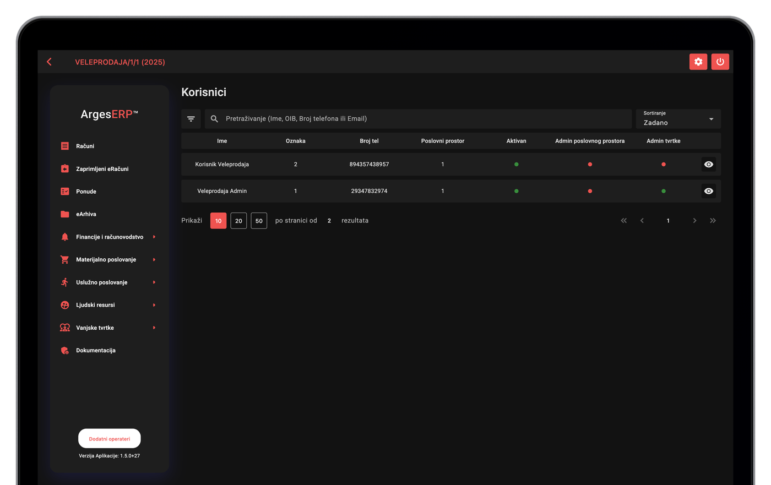Expand Uslužno poslovanje submenu arrow
771x485 pixels.
click(154, 282)
